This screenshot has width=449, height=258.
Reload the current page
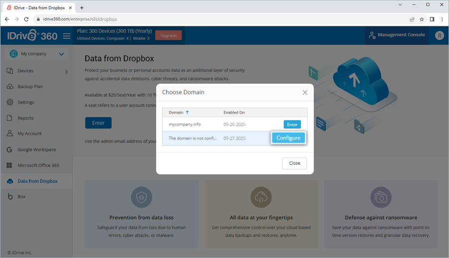[x=26, y=19]
